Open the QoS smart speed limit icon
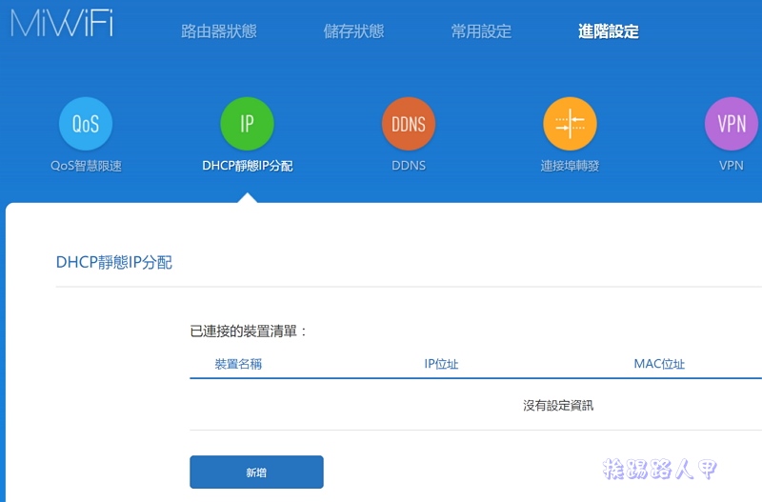This screenshot has height=502, width=762. [x=86, y=124]
